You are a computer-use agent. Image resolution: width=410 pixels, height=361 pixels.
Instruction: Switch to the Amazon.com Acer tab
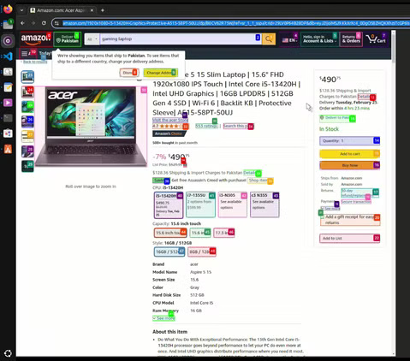point(62,10)
